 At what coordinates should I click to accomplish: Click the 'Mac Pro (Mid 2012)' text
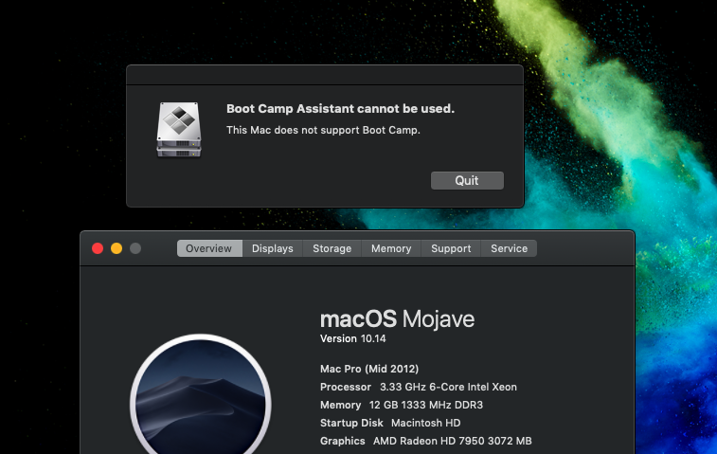[369, 369]
